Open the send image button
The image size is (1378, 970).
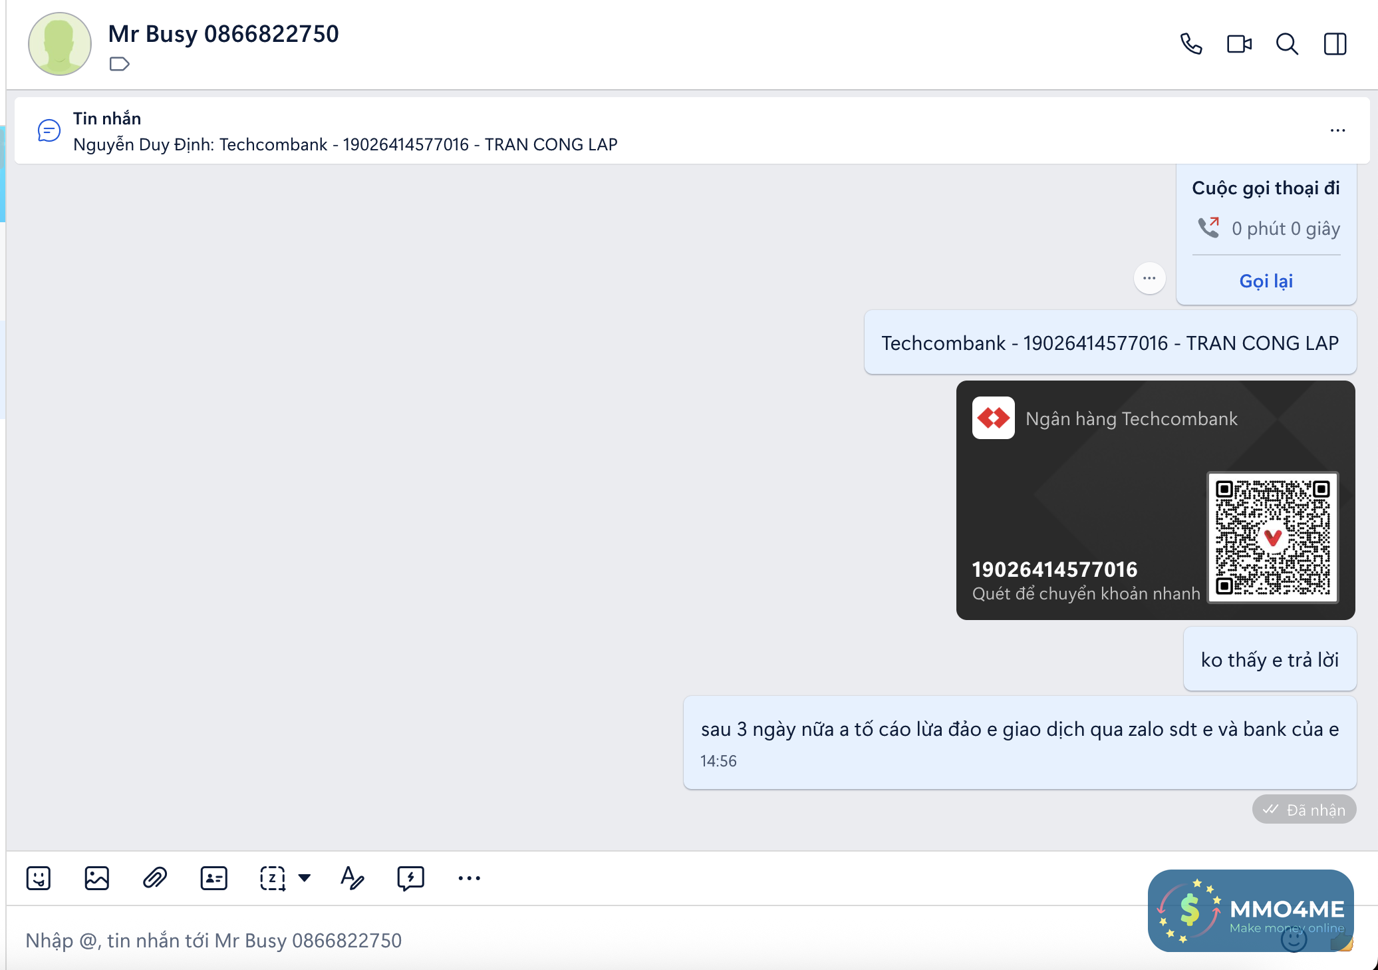click(x=96, y=878)
